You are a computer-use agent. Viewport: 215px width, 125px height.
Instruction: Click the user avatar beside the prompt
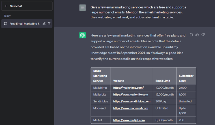pyautogui.click(x=83, y=8)
